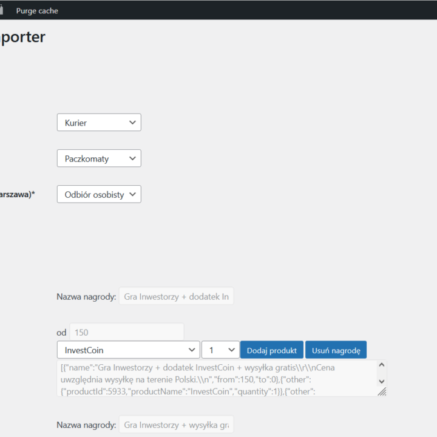Click the 'od' field showing 150

[x=126, y=333]
